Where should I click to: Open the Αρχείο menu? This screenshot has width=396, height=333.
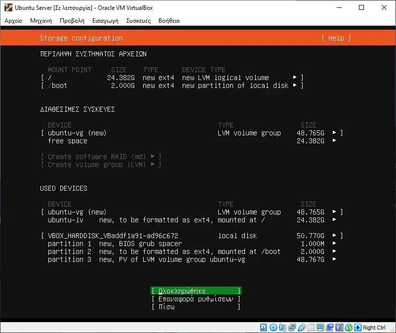click(x=13, y=21)
